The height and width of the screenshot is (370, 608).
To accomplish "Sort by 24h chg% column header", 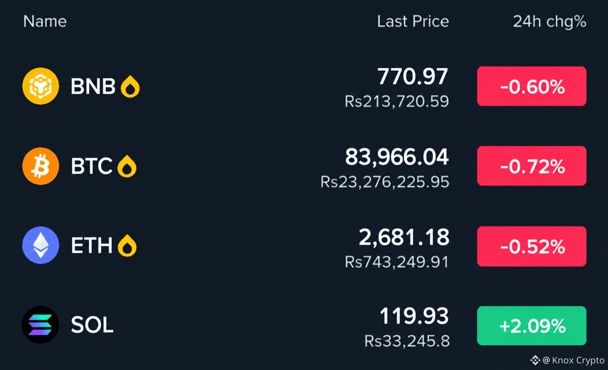I will (x=549, y=22).
